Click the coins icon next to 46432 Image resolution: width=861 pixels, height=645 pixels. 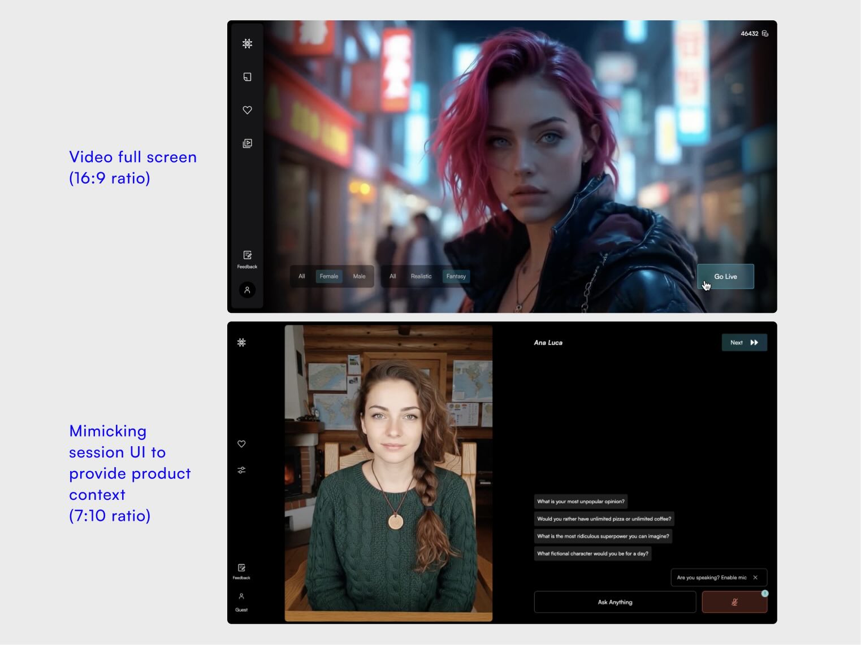(765, 33)
